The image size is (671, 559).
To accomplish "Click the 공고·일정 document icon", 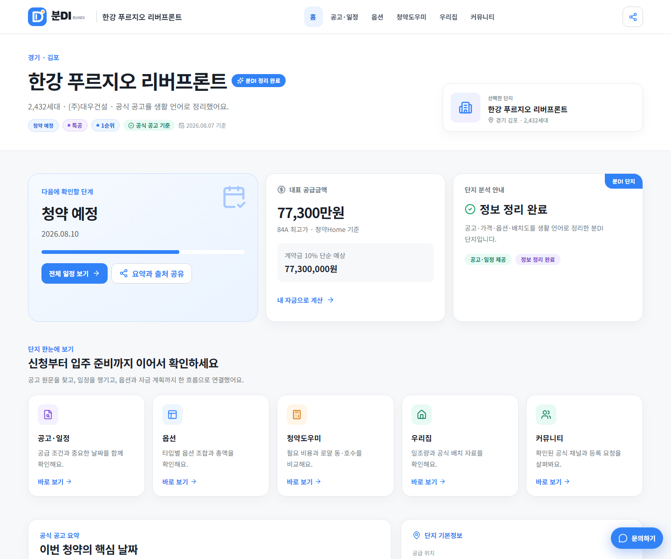I will [x=48, y=415].
